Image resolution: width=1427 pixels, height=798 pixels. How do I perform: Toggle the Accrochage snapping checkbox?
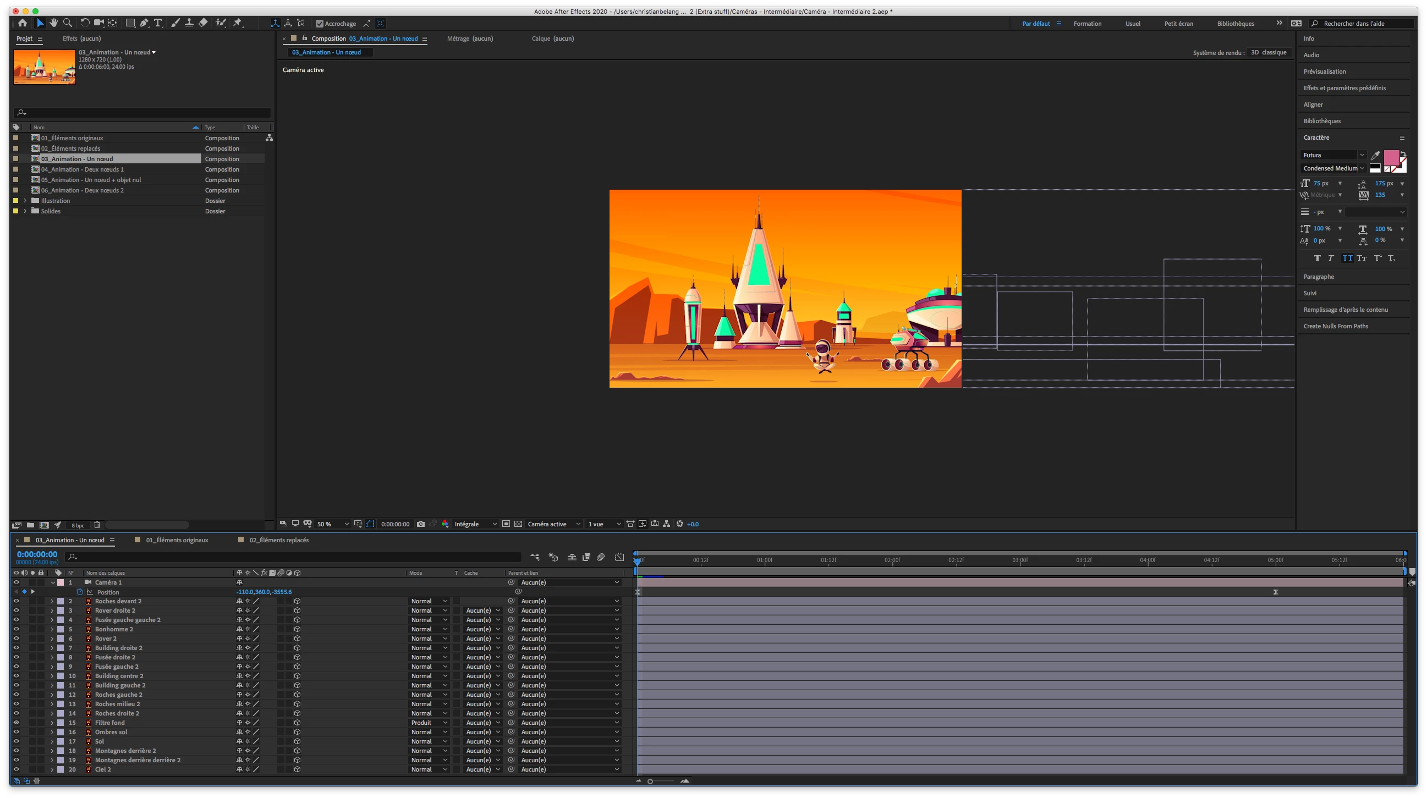pyautogui.click(x=320, y=23)
